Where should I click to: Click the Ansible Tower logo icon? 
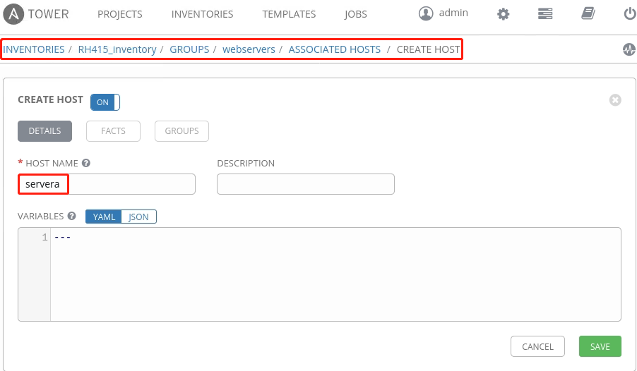[x=16, y=13]
